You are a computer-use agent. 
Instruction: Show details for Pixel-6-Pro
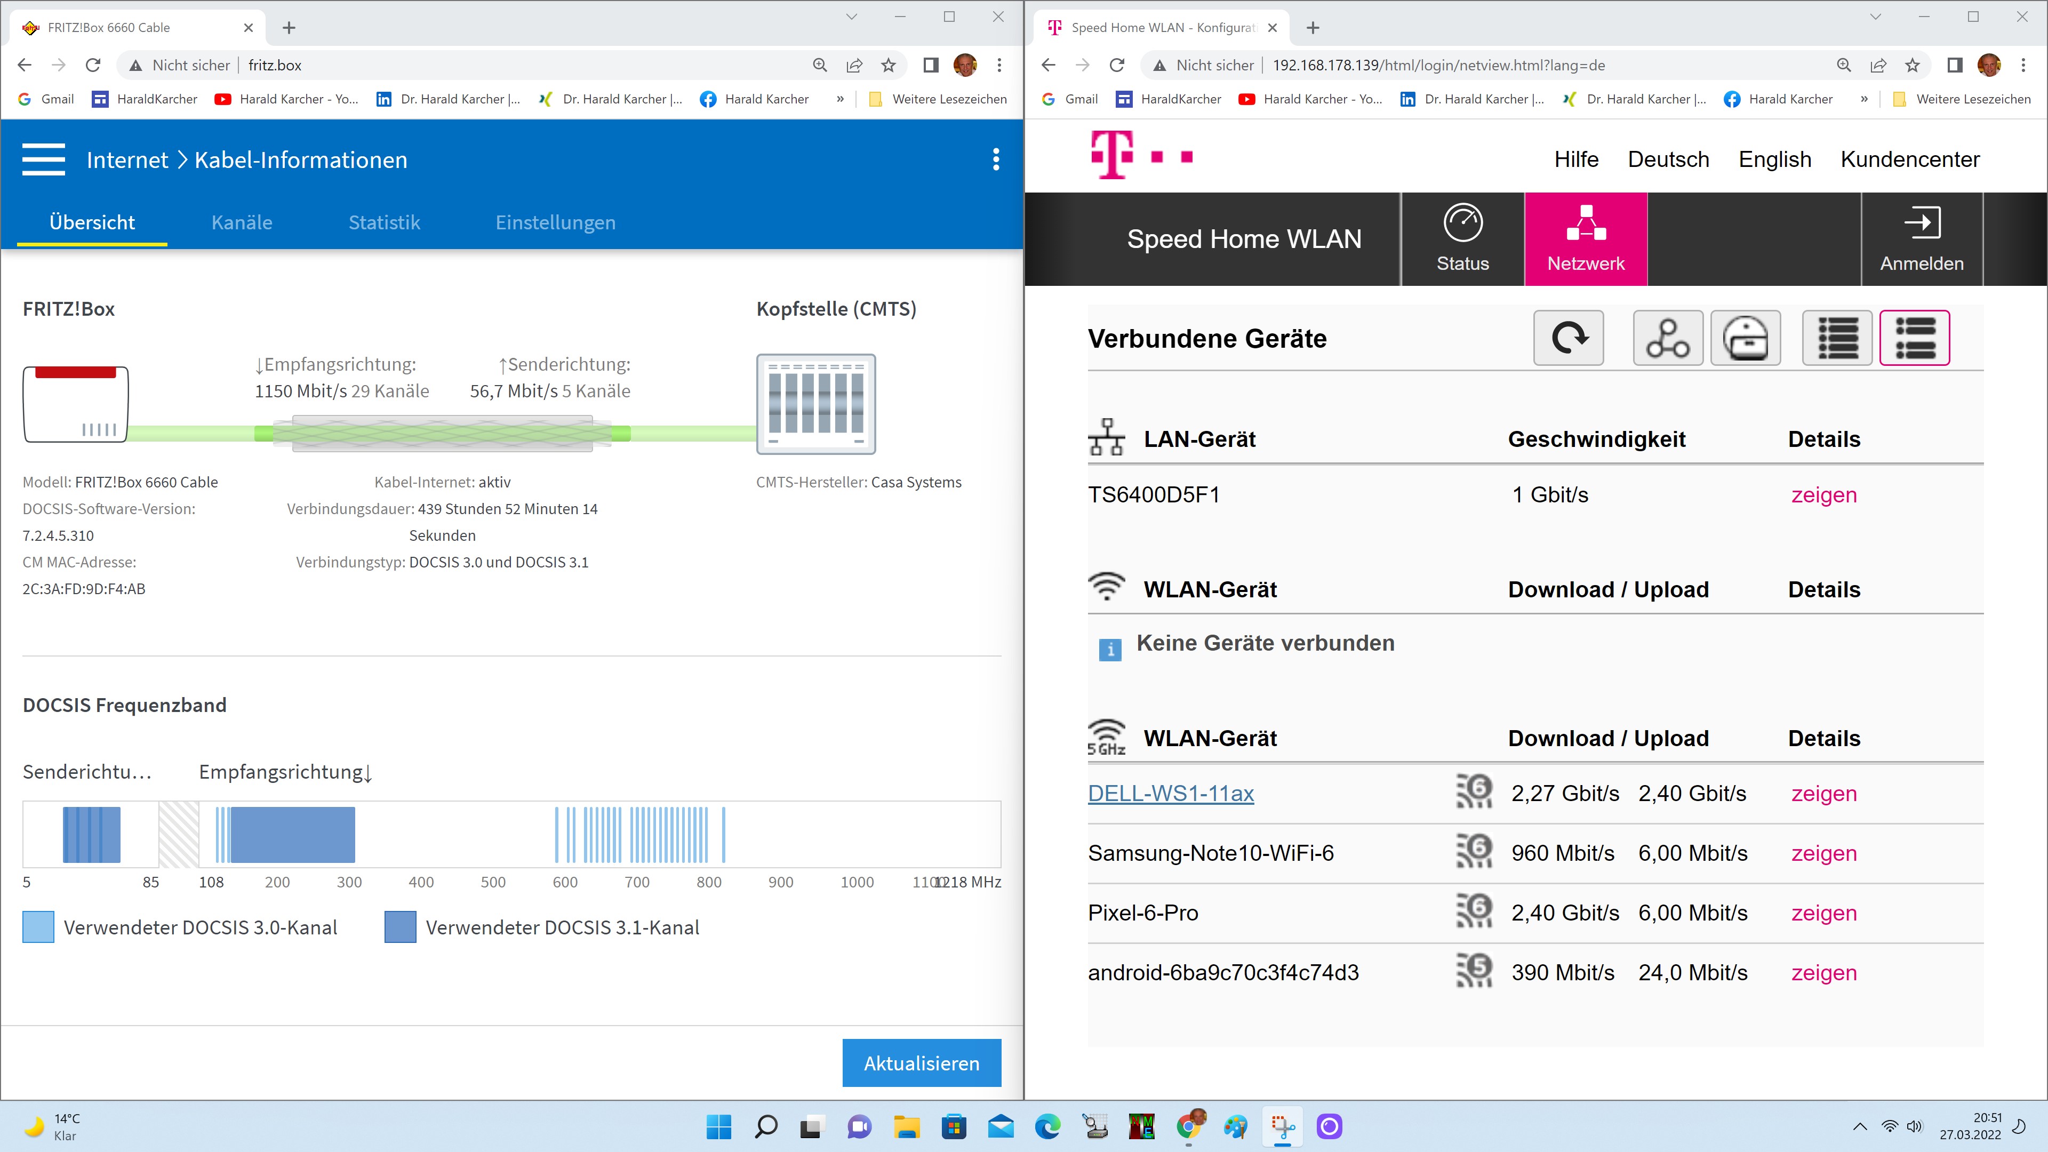[x=1823, y=913]
